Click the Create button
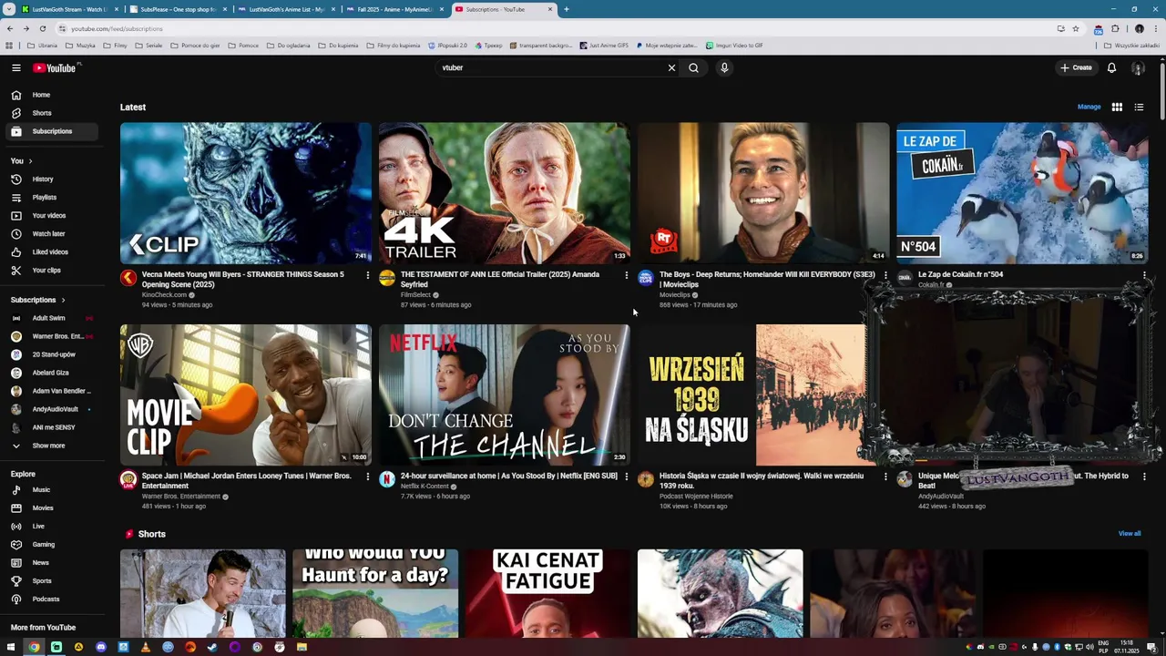This screenshot has width=1166, height=656. pyautogui.click(x=1076, y=67)
